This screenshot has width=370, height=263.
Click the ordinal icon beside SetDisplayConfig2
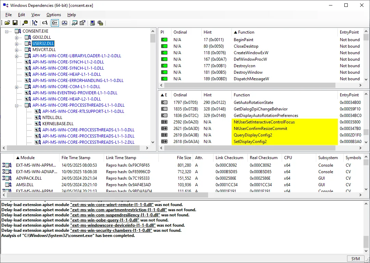click(164, 142)
